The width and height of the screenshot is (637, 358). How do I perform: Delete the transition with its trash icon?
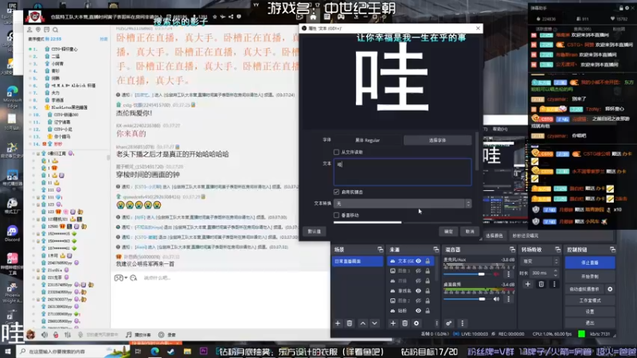(x=541, y=284)
